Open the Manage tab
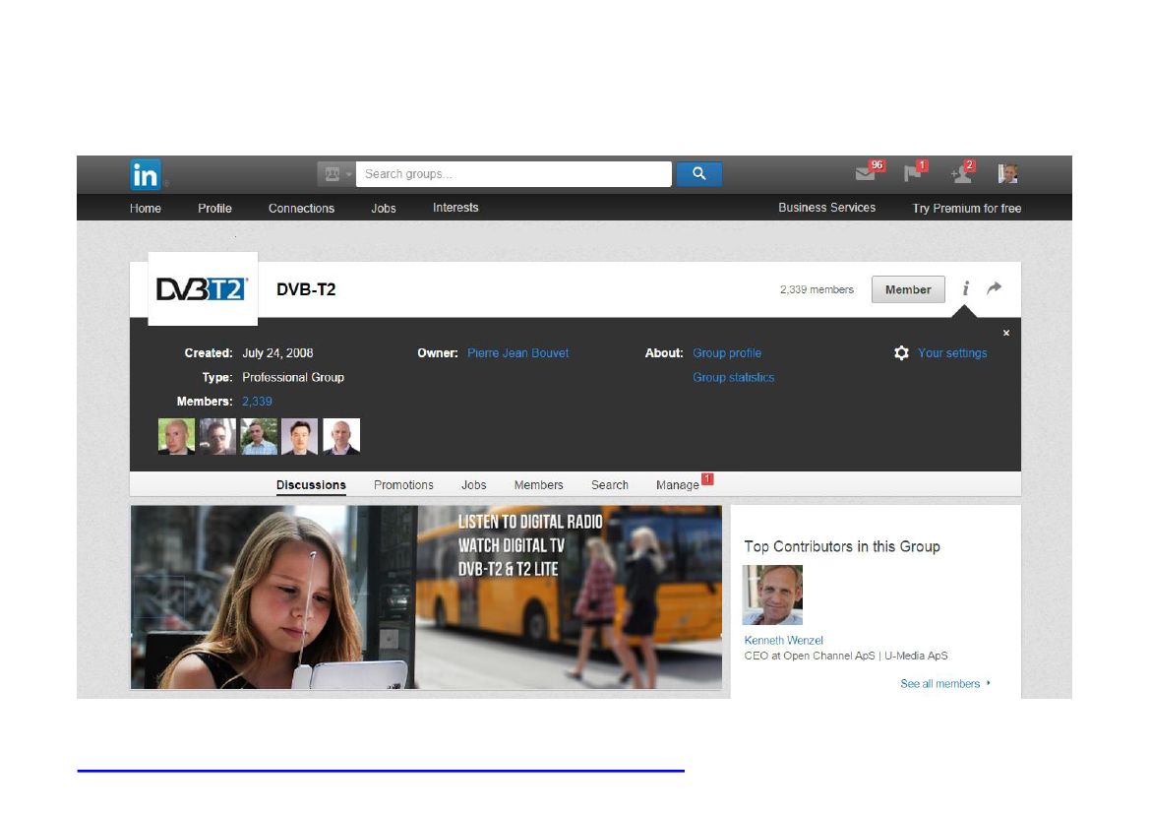 click(677, 485)
